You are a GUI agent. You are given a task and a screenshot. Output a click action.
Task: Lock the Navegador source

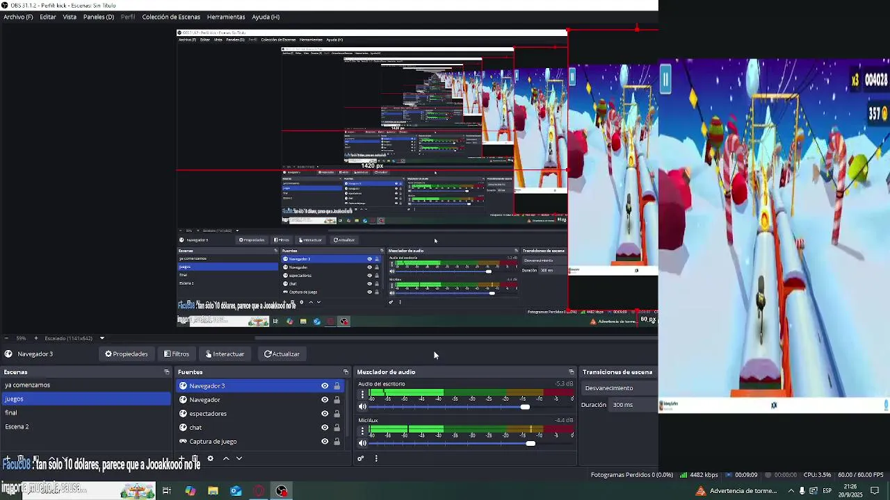[337, 400]
